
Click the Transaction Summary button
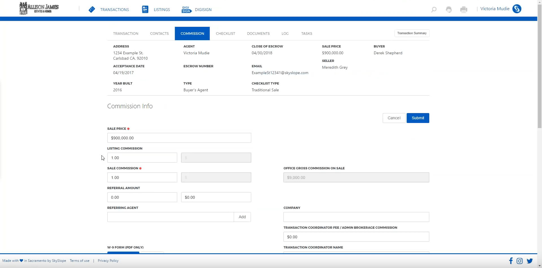(412, 33)
